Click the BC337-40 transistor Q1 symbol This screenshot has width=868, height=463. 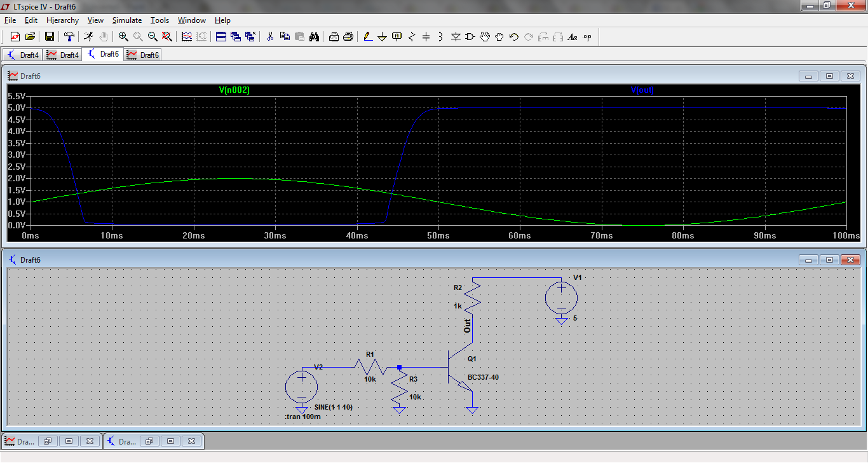[x=458, y=368]
